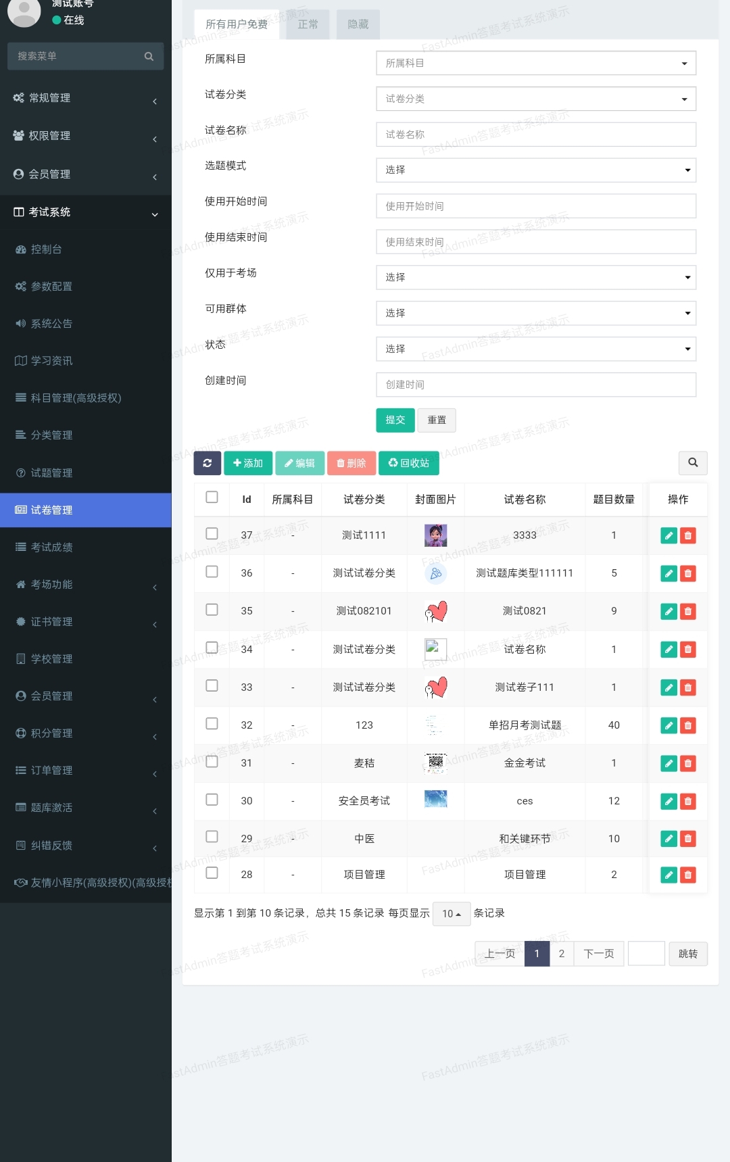
Task: Delete row 34 with red trash icon
Action: (x=688, y=649)
